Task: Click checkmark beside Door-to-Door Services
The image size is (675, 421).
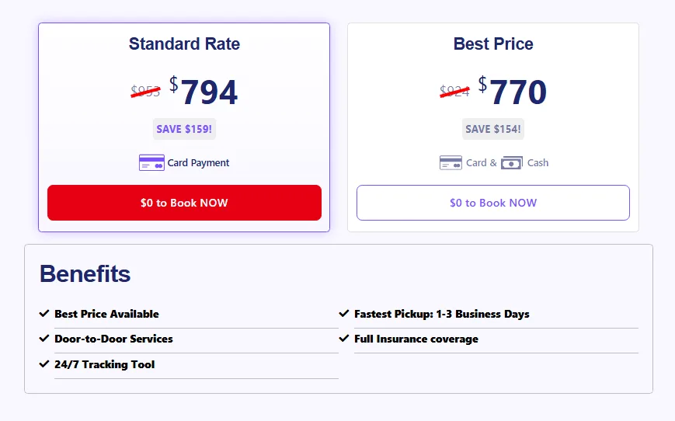Action: [x=44, y=339]
